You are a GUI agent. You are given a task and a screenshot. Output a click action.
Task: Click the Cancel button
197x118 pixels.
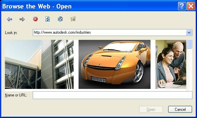pyautogui.click(x=180, y=110)
